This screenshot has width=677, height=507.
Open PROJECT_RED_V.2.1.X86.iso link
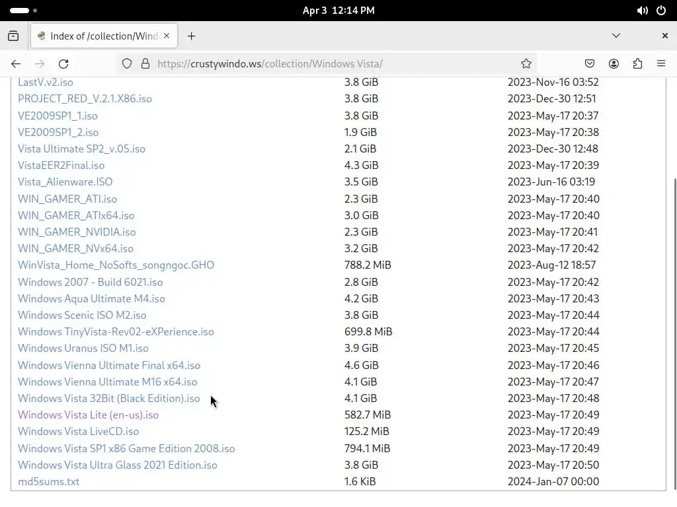(85, 99)
